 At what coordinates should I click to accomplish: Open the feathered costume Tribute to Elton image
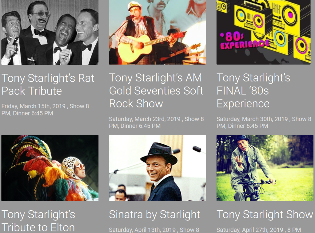(x=50, y=168)
